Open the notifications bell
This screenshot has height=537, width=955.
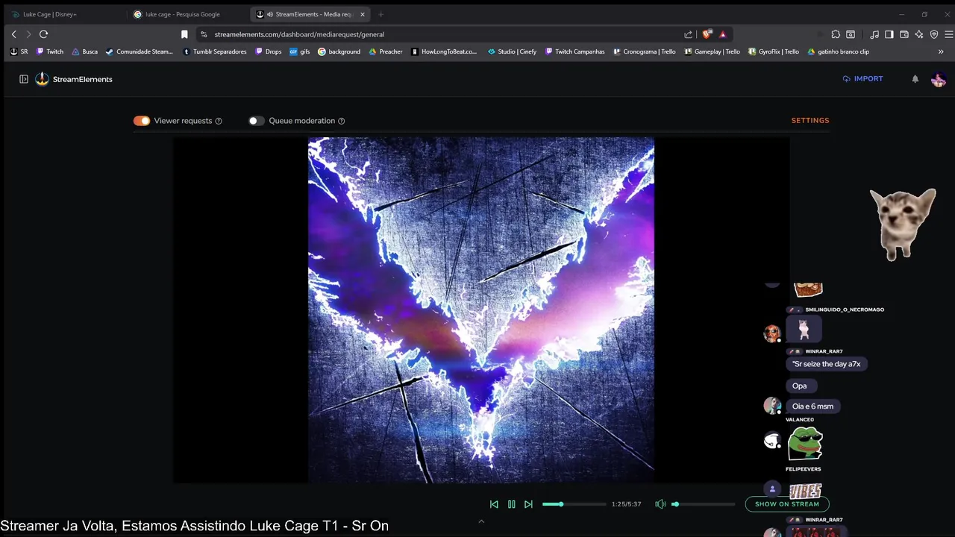pyautogui.click(x=915, y=79)
